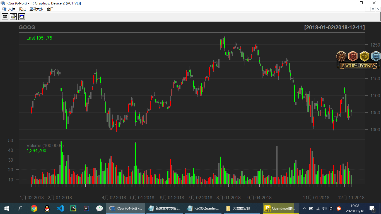381x214 pixels.
Task: Click the League of Legends overlay logo
Action: (x=358, y=66)
